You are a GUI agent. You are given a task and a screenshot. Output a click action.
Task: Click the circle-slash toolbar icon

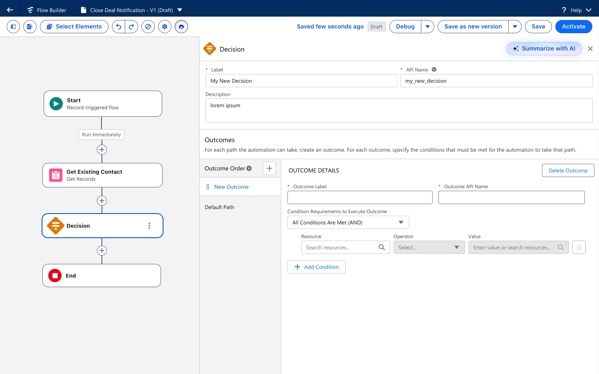coord(148,27)
